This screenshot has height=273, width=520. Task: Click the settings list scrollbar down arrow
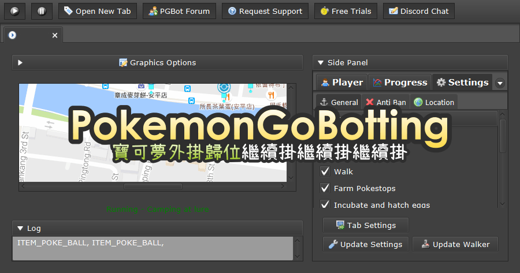click(503, 204)
